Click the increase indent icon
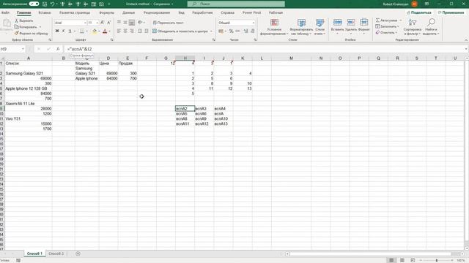The height and width of the screenshot is (263, 469). [147, 31]
